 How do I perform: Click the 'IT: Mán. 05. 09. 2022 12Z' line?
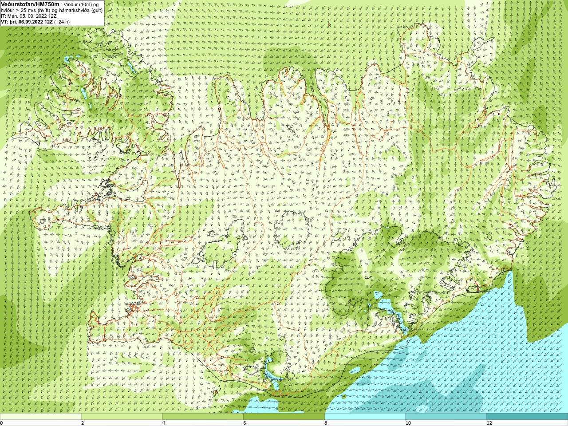tap(29, 16)
